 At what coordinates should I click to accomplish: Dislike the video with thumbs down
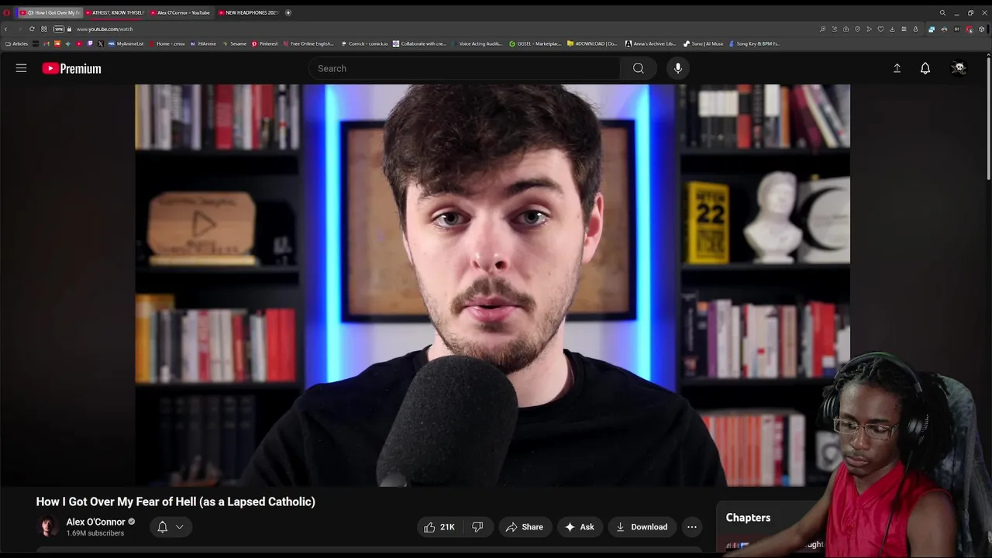pos(477,527)
